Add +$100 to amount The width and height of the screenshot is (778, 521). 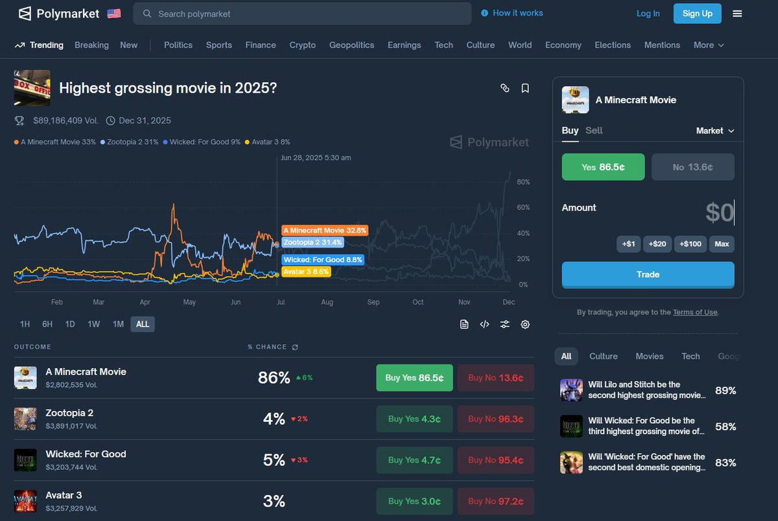coord(690,244)
